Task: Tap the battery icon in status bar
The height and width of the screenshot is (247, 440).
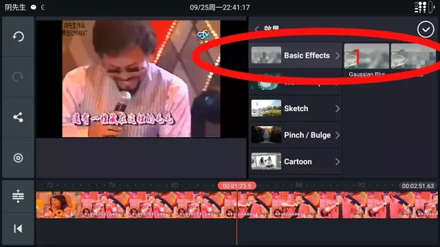Action: tap(431, 8)
